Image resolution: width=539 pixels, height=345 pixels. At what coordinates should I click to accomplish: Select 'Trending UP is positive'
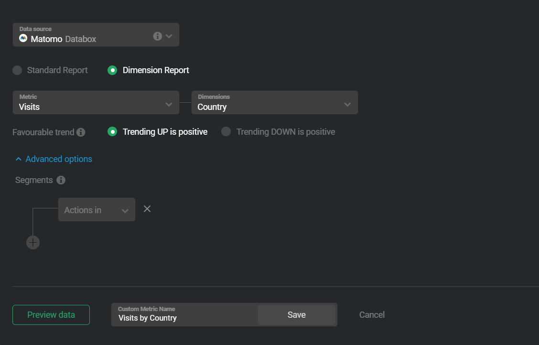[x=112, y=131]
